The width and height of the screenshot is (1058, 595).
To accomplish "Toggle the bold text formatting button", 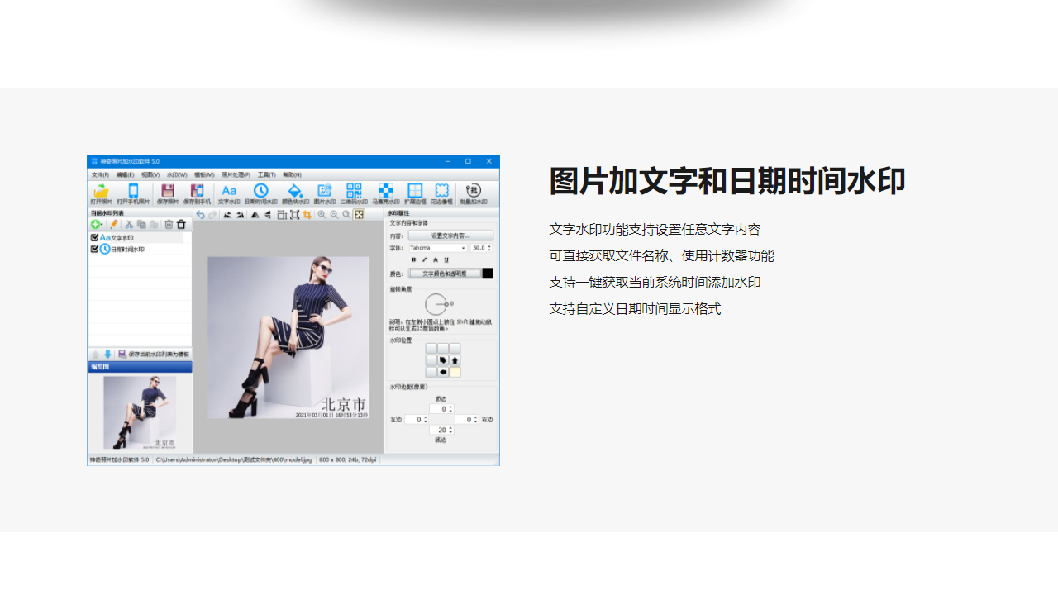I will point(414,259).
